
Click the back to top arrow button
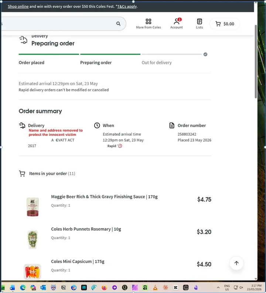coord(236,263)
